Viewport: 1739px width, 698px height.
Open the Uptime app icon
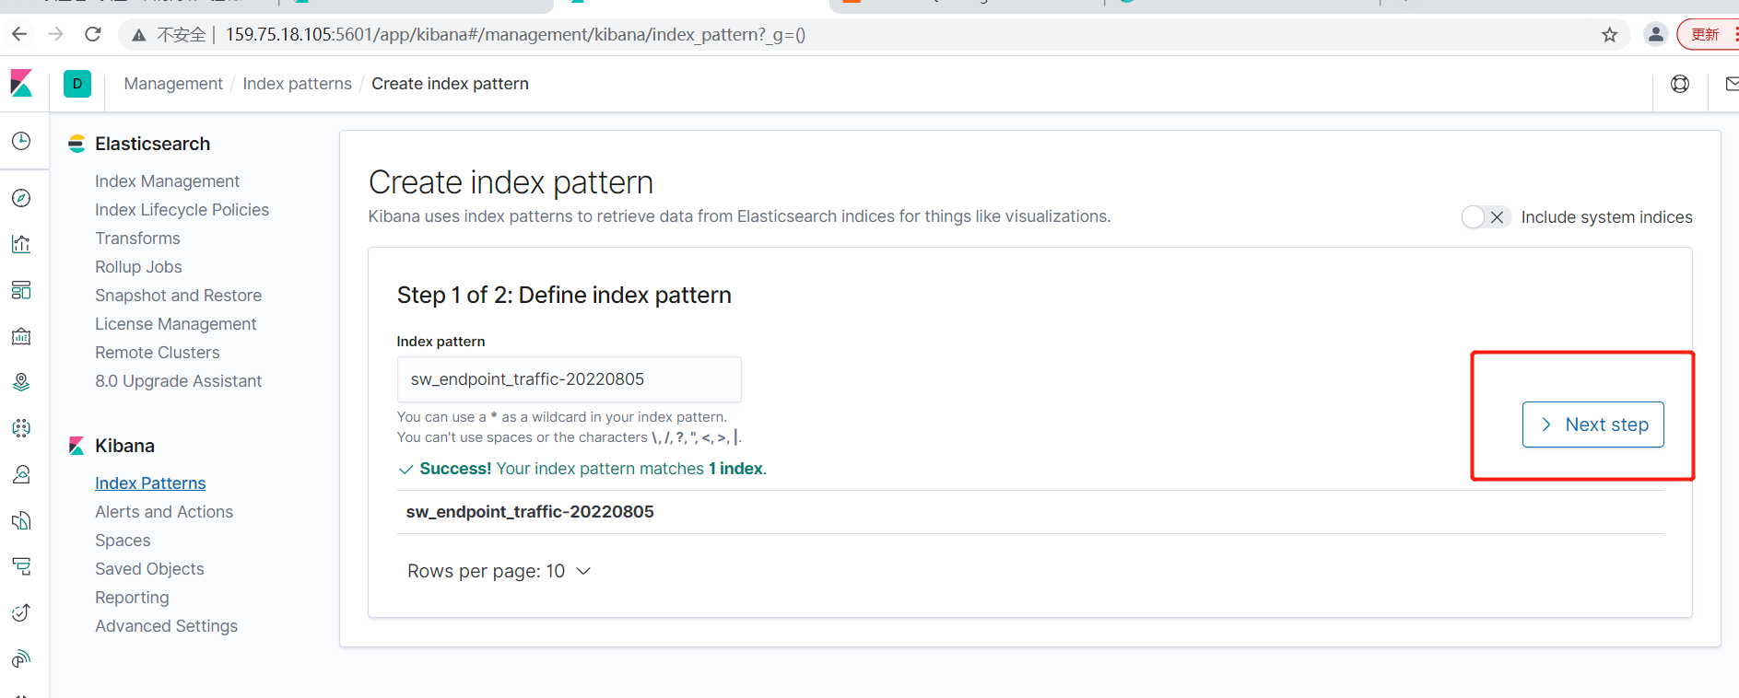pos(21,612)
